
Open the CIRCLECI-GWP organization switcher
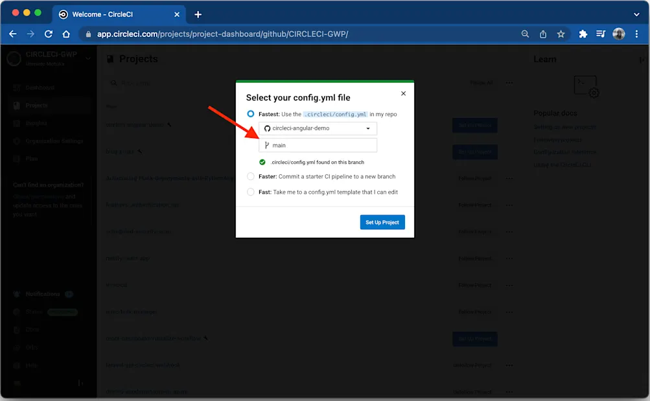(49, 58)
